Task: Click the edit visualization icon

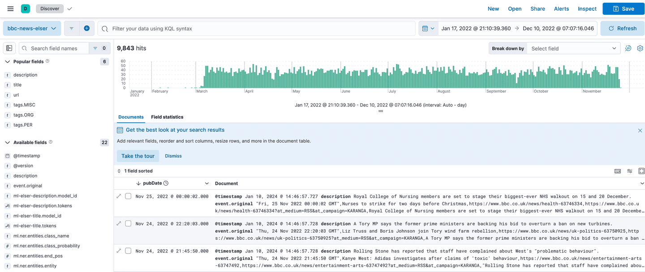Action: (x=628, y=48)
